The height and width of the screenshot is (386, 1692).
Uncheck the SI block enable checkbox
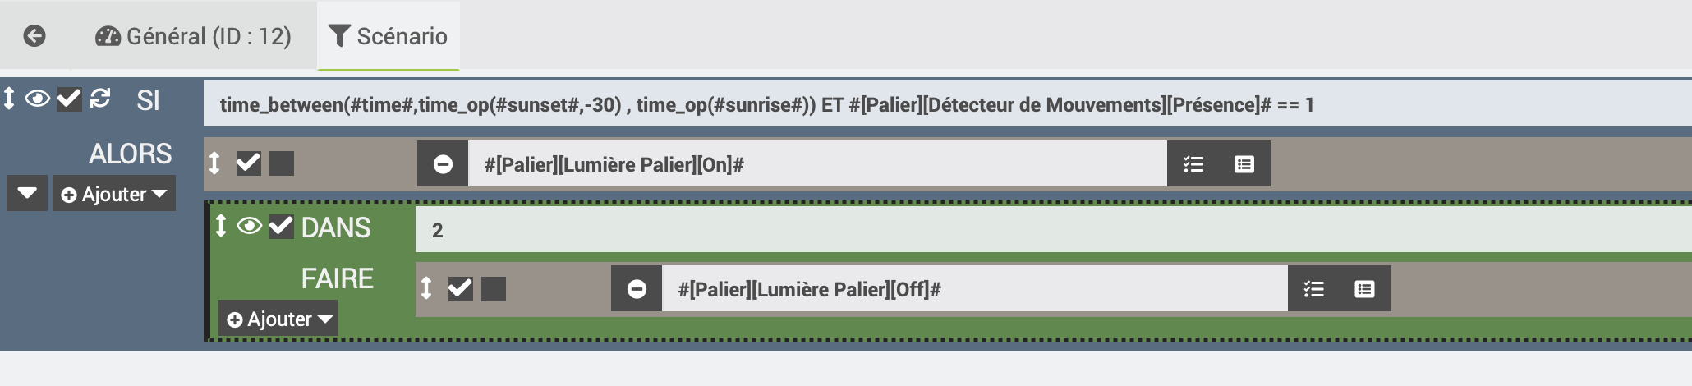click(x=70, y=99)
